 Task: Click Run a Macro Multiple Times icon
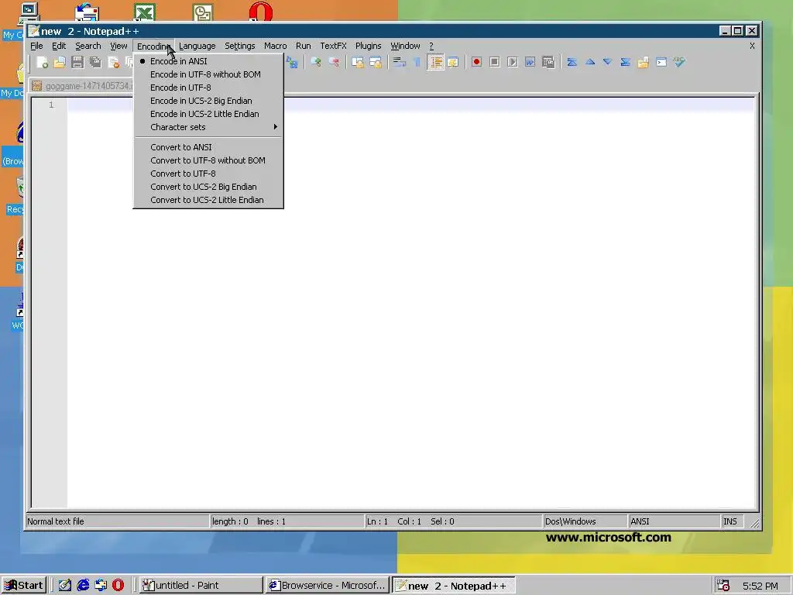pyautogui.click(x=530, y=62)
